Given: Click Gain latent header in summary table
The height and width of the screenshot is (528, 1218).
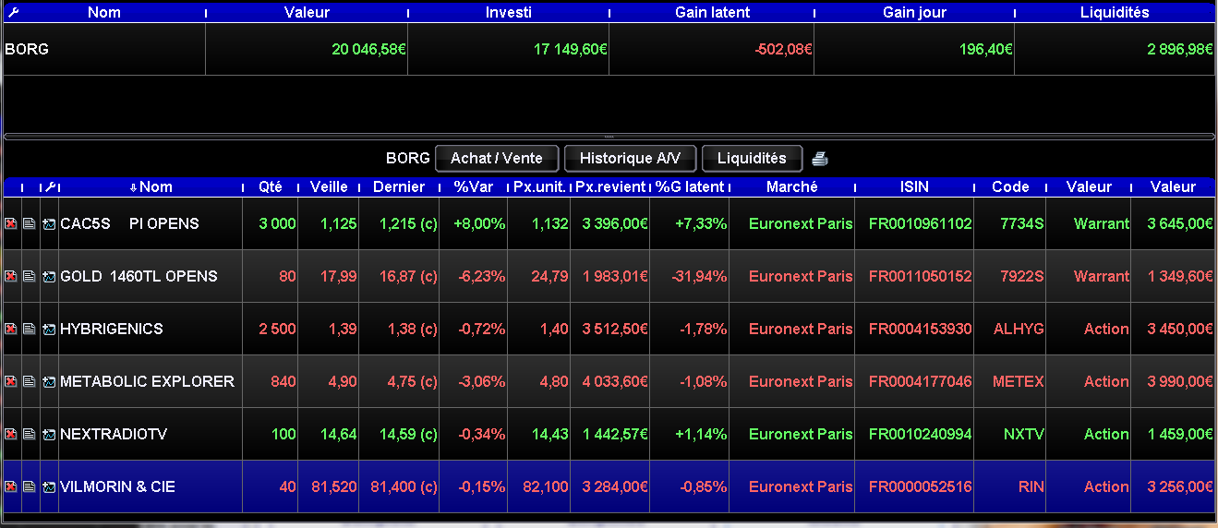Looking at the screenshot, I should 712,12.
